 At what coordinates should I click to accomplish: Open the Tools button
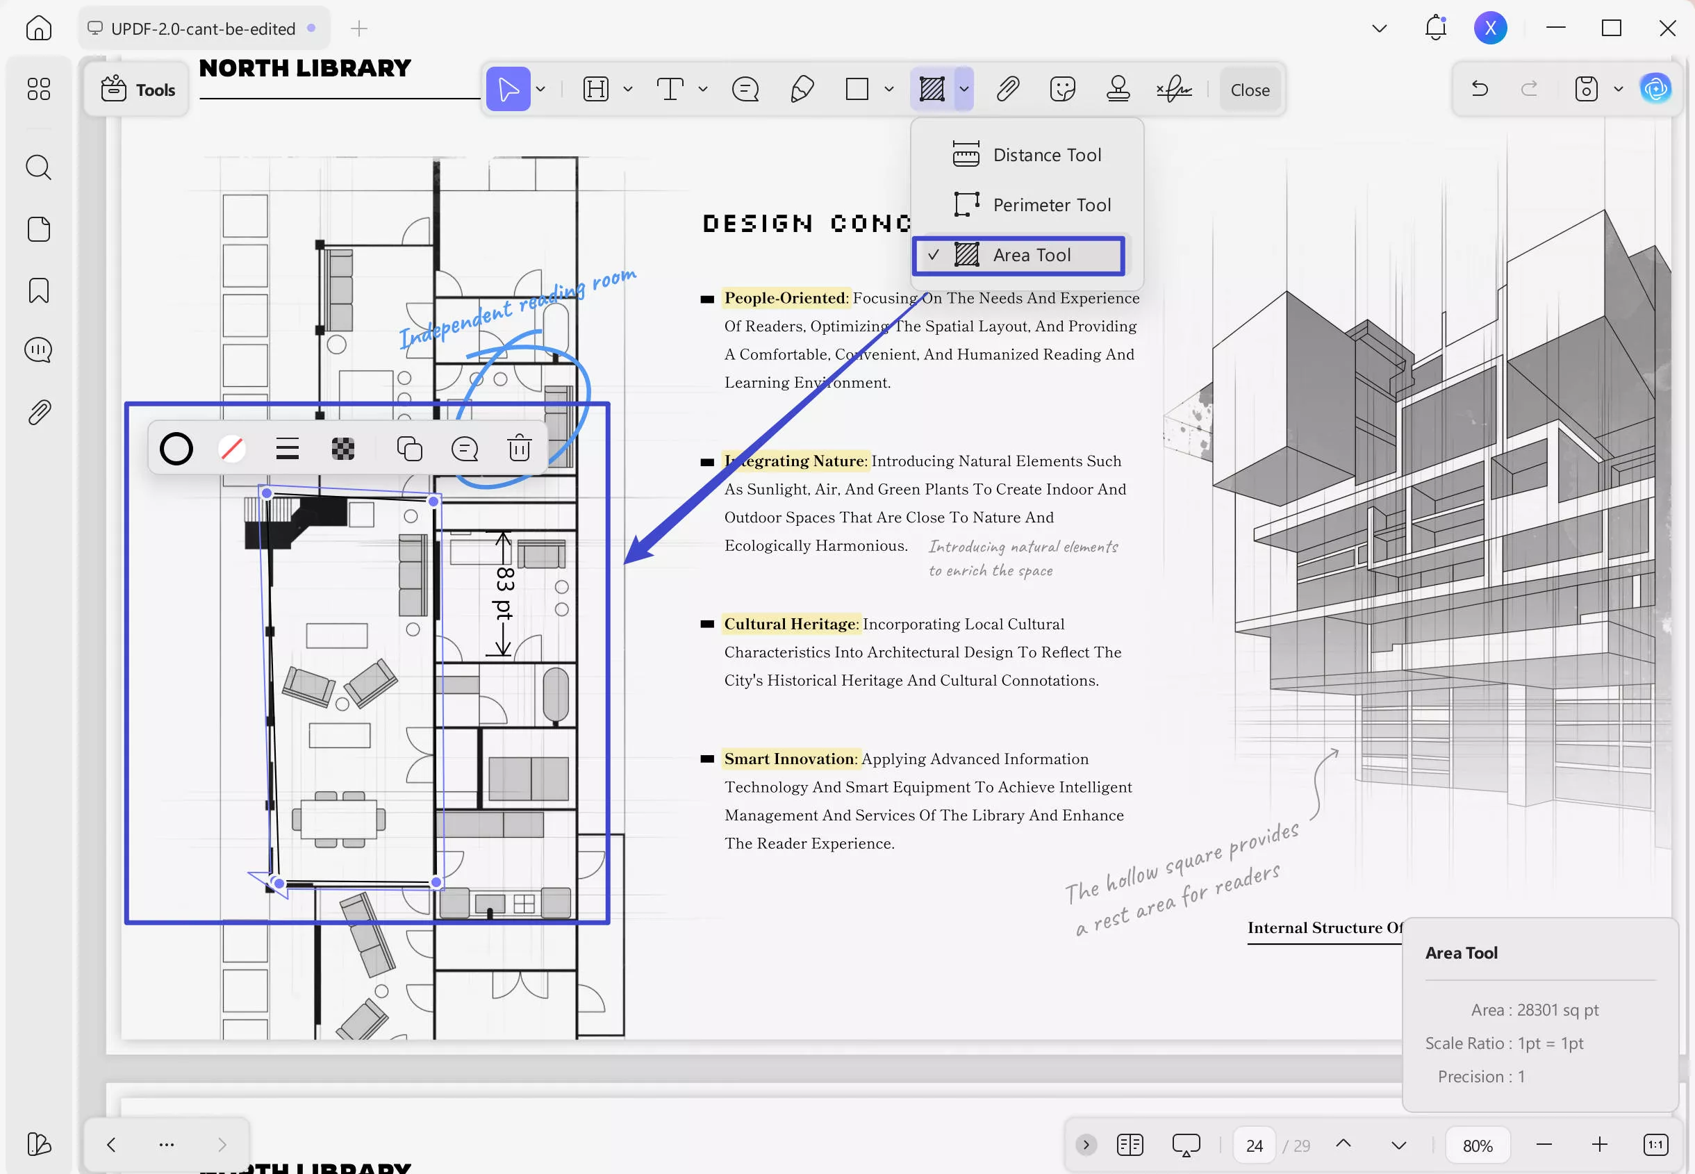(138, 90)
